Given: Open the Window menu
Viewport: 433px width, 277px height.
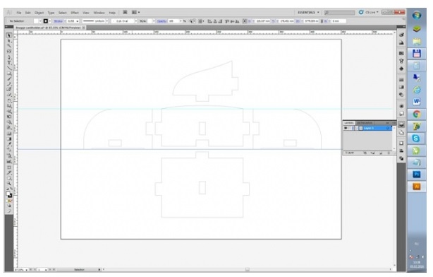Looking at the screenshot, I should [x=99, y=13].
